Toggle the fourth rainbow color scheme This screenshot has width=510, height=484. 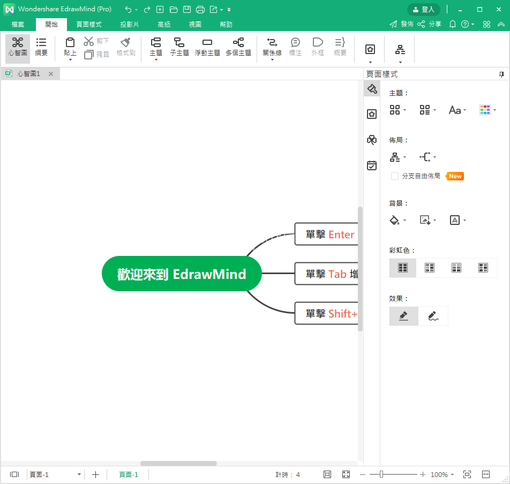point(483,268)
